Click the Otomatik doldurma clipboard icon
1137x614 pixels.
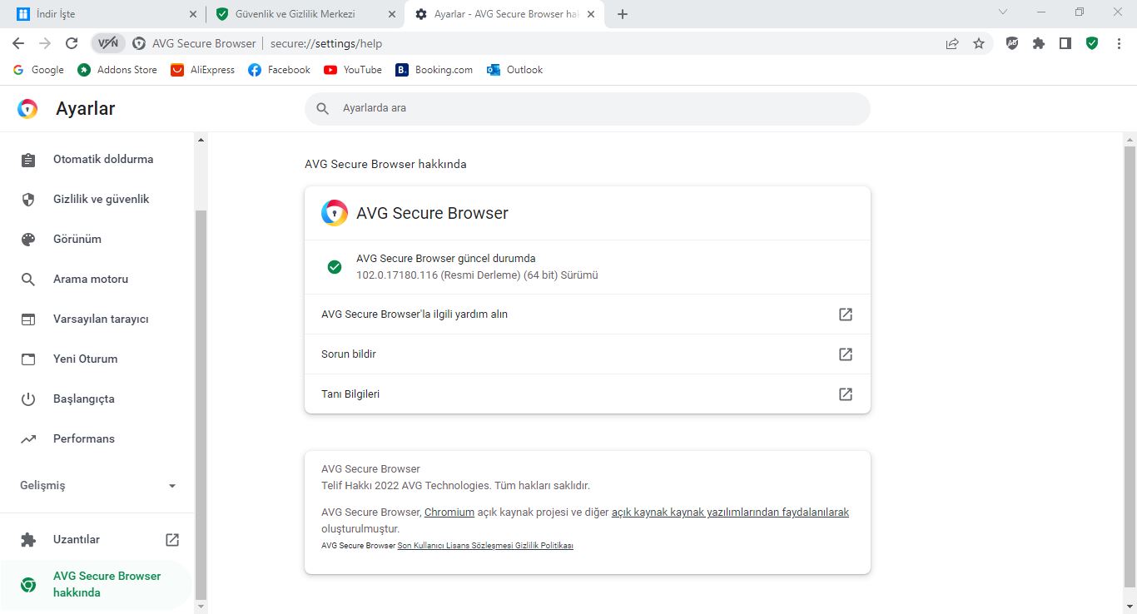pos(28,160)
